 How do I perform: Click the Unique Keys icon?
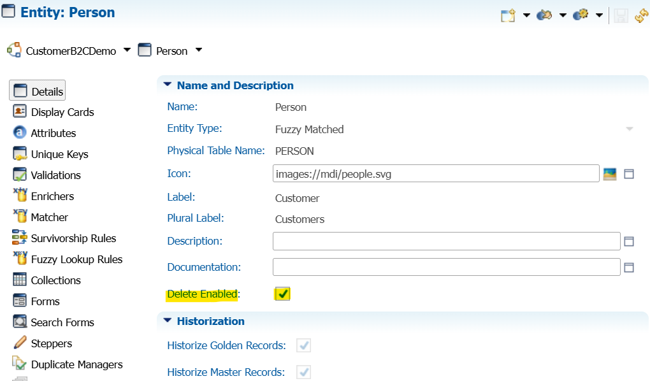click(x=20, y=154)
